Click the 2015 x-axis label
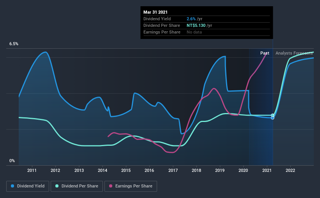The width and height of the screenshot is (320, 198). click(x=126, y=170)
